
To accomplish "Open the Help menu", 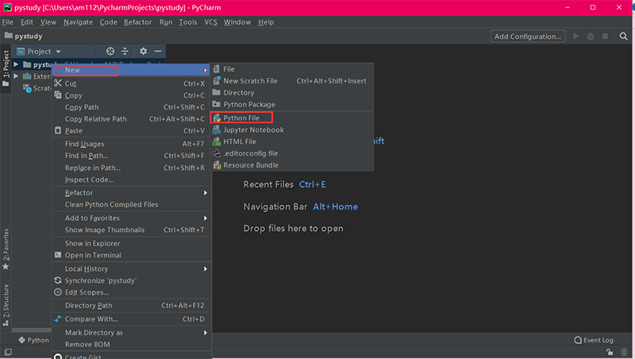I will point(266,22).
